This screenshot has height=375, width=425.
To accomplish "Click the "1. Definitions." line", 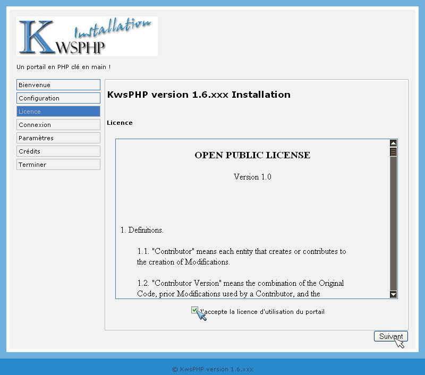I will tap(142, 230).
